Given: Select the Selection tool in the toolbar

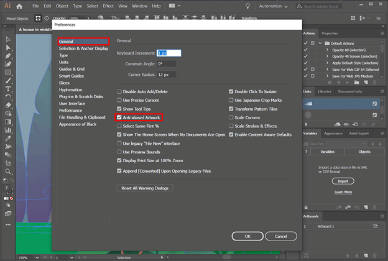Looking at the screenshot, I should (8, 39).
